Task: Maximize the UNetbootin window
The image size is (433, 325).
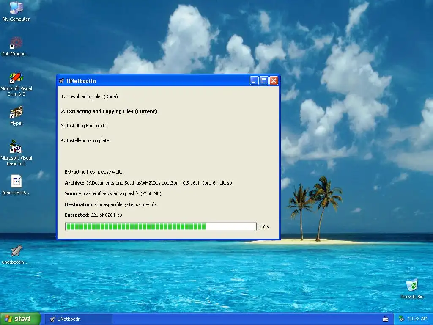Action: click(x=264, y=81)
